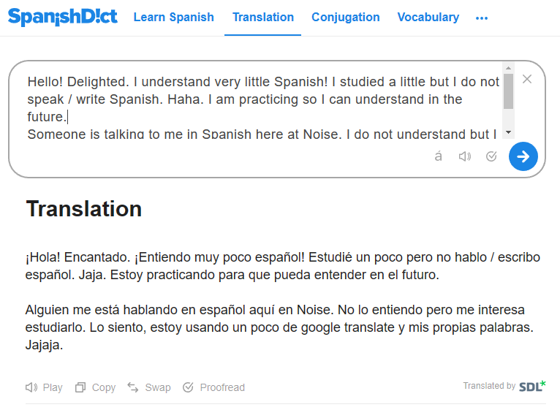
Task: Clear the text with the X icon
Action: coord(527,80)
